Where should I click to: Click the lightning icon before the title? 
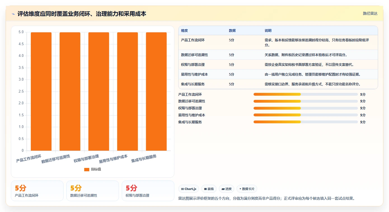13,14
